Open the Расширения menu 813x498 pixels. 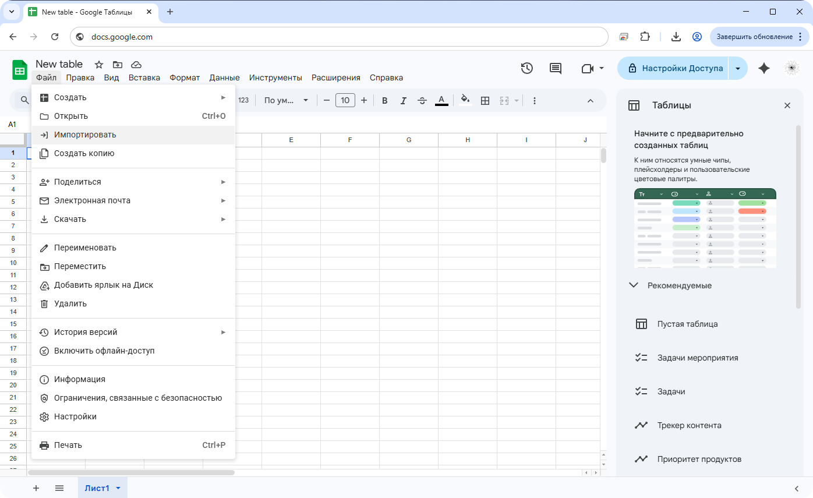336,77
